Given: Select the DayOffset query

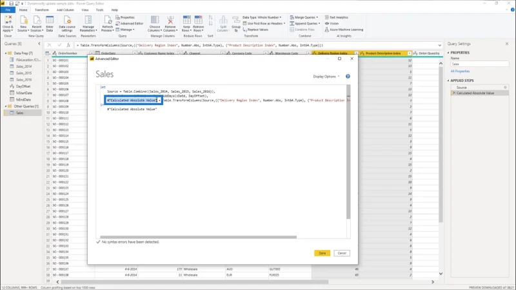Looking at the screenshot, I should point(23,86).
